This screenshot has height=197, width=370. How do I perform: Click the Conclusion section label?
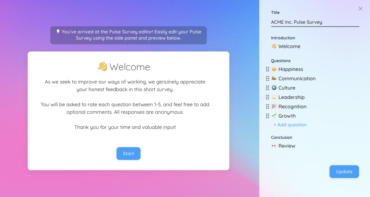click(x=281, y=137)
